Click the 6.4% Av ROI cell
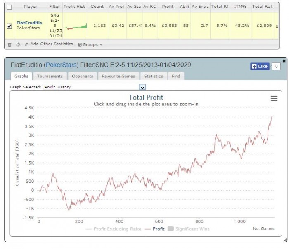289x249 pixels. click(150, 26)
